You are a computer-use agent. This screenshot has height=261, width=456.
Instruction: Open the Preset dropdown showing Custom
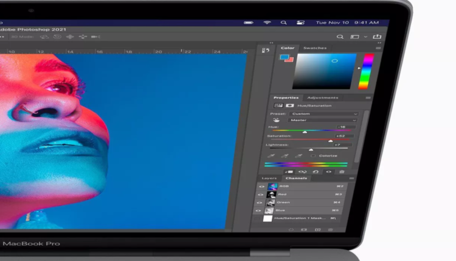(324, 114)
